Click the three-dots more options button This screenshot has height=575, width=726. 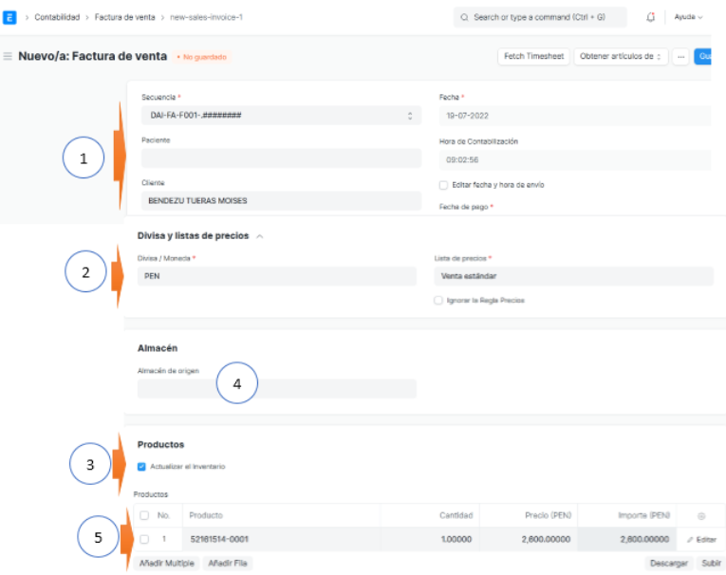coord(680,57)
